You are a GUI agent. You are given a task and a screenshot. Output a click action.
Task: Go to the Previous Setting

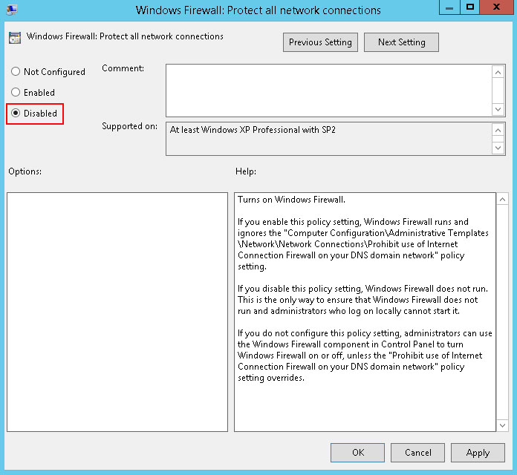320,42
